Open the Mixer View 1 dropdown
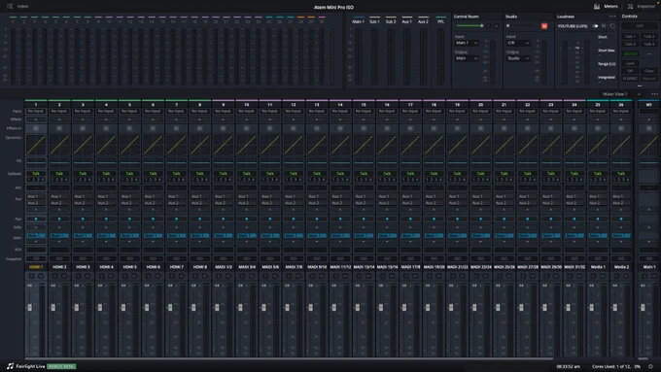 [x=621, y=94]
